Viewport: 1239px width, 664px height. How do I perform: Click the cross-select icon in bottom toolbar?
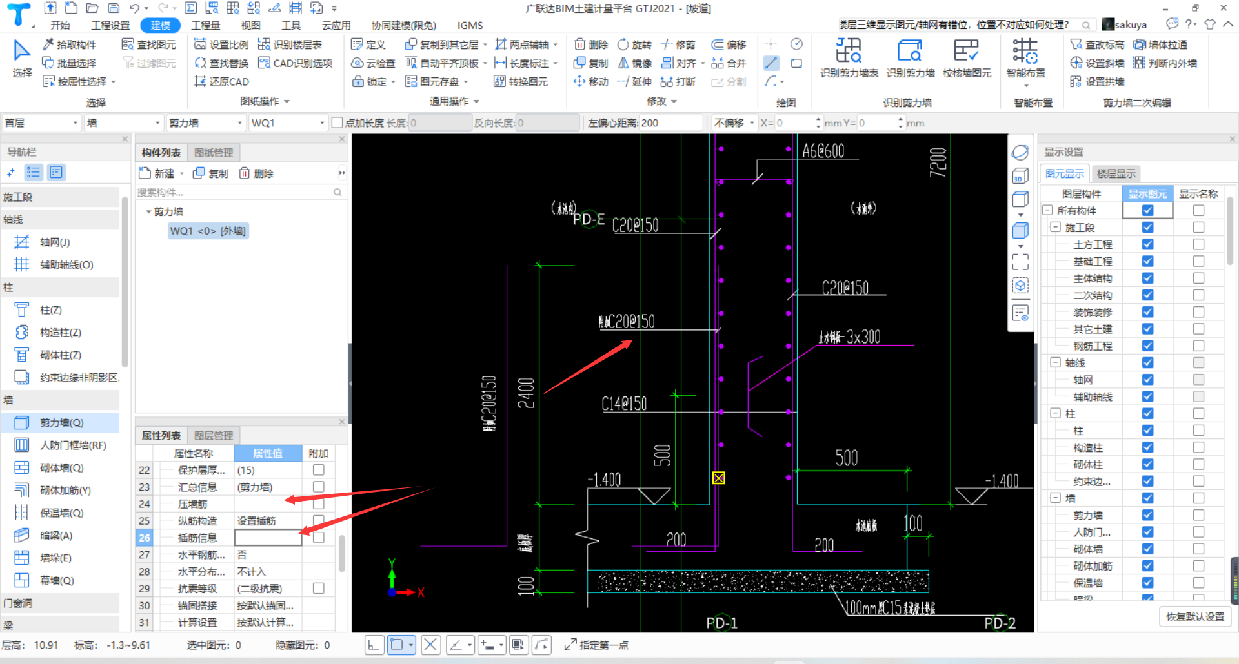431,645
